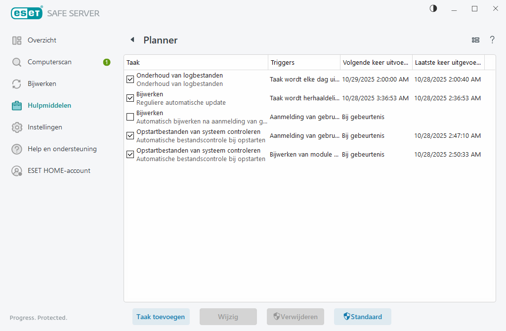Viewport: 506px width, 331px height.
Task: Disable the Reguliere automatische update task
Action: [130, 98]
